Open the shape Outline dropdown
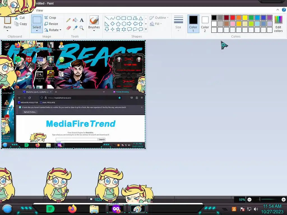The width and height of the screenshot is (287, 215). click(159, 18)
